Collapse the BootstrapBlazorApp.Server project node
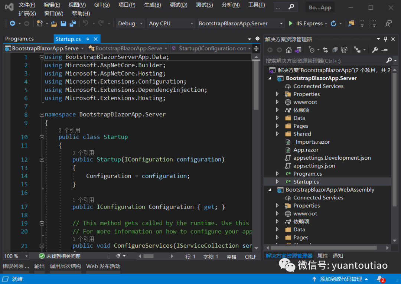Viewport: 401px width, 284px height. [270, 78]
